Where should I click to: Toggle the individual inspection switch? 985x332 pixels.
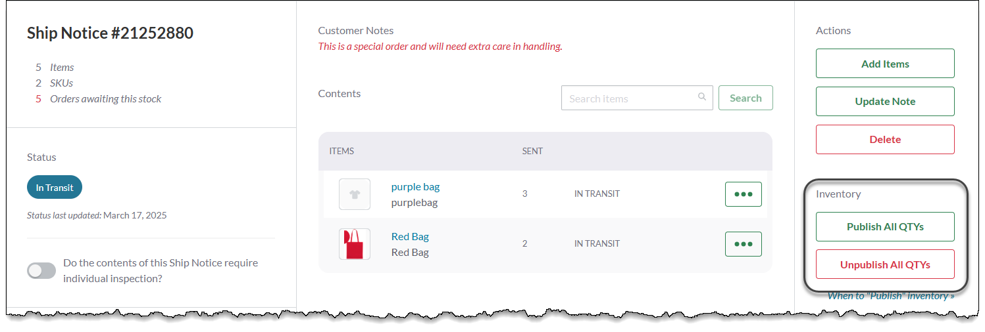click(41, 270)
